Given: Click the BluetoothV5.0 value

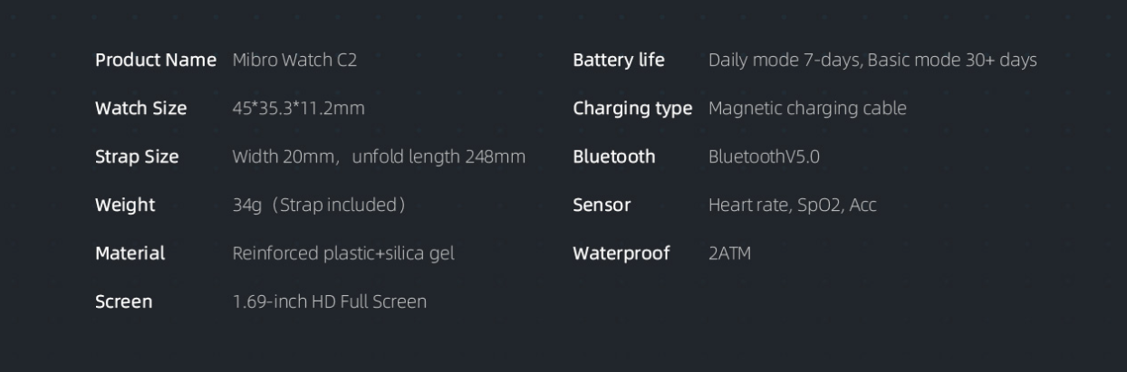Looking at the screenshot, I should tap(764, 157).
